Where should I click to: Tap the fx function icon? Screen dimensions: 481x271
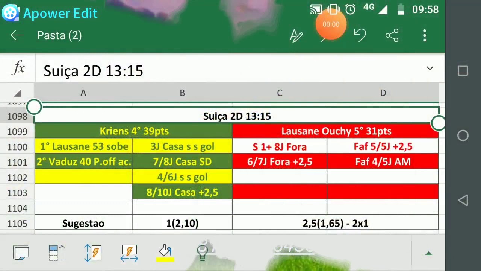[18, 69]
